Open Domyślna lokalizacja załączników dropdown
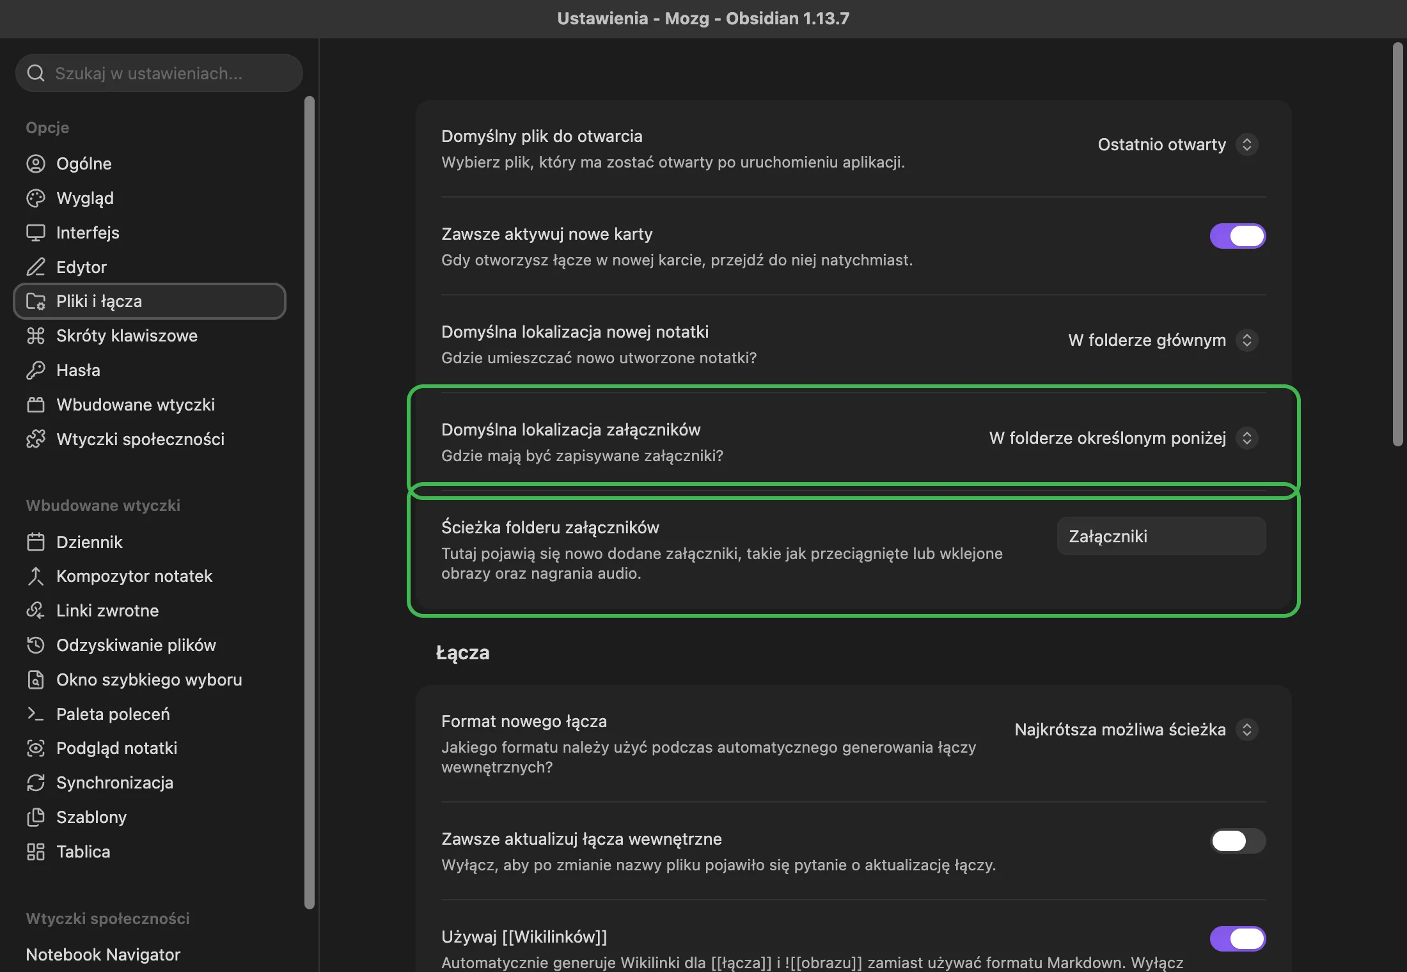 pos(1124,438)
